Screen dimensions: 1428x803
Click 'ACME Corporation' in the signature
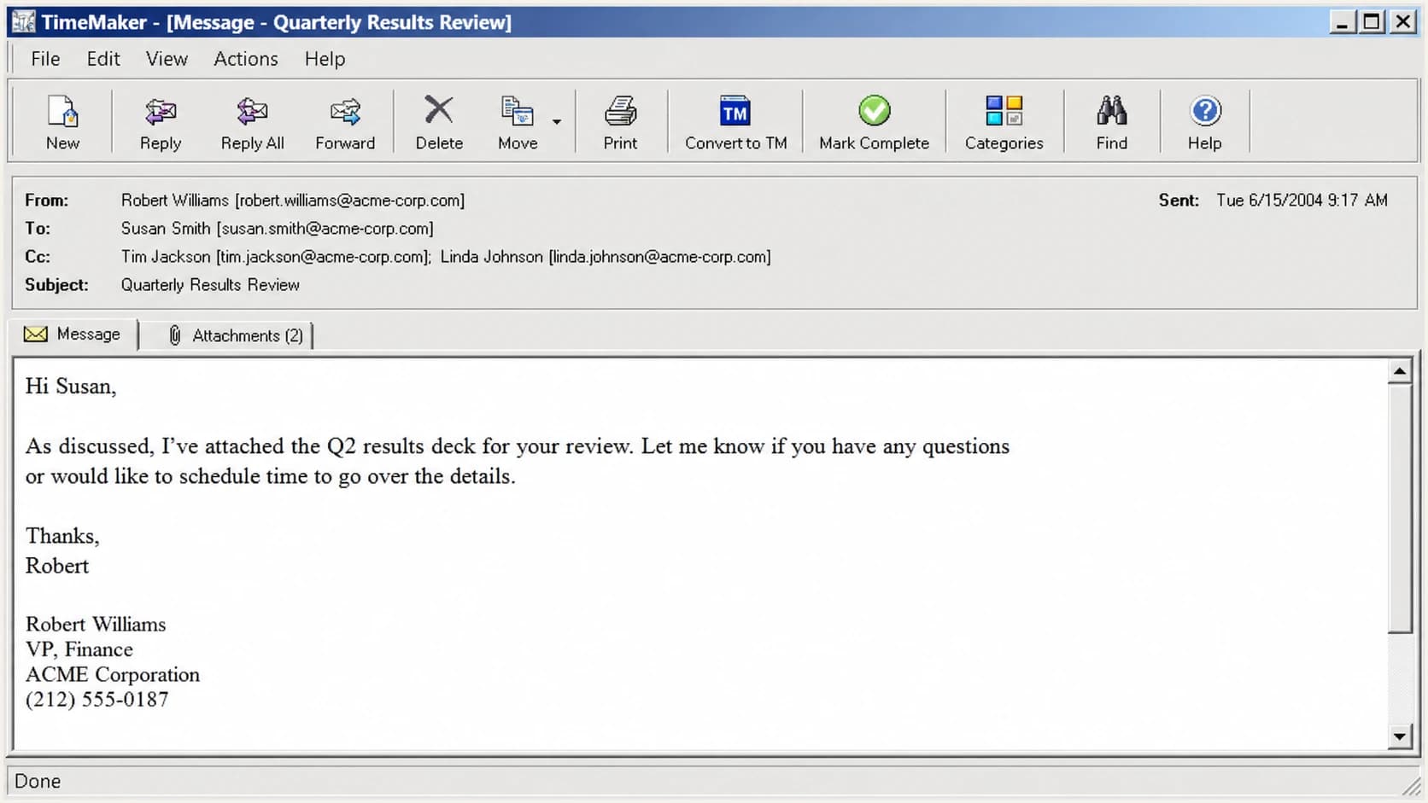click(x=112, y=674)
